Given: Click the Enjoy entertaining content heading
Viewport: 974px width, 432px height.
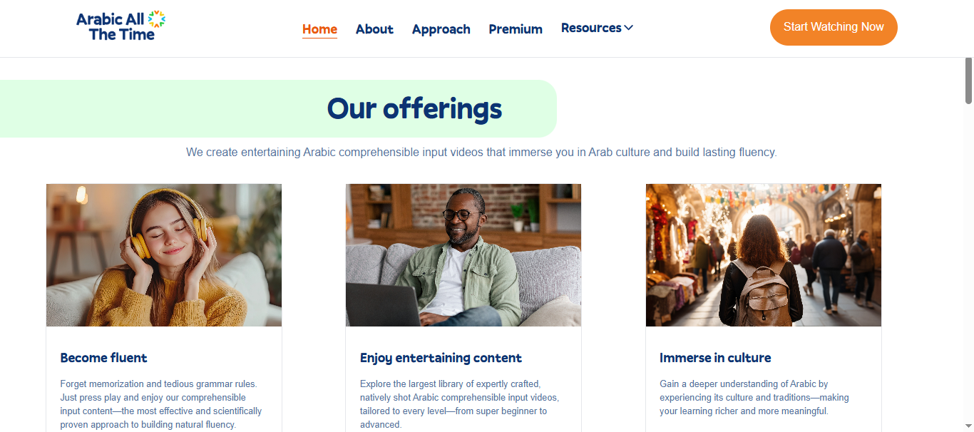Looking at the screenshot, I should coord(441,358).
